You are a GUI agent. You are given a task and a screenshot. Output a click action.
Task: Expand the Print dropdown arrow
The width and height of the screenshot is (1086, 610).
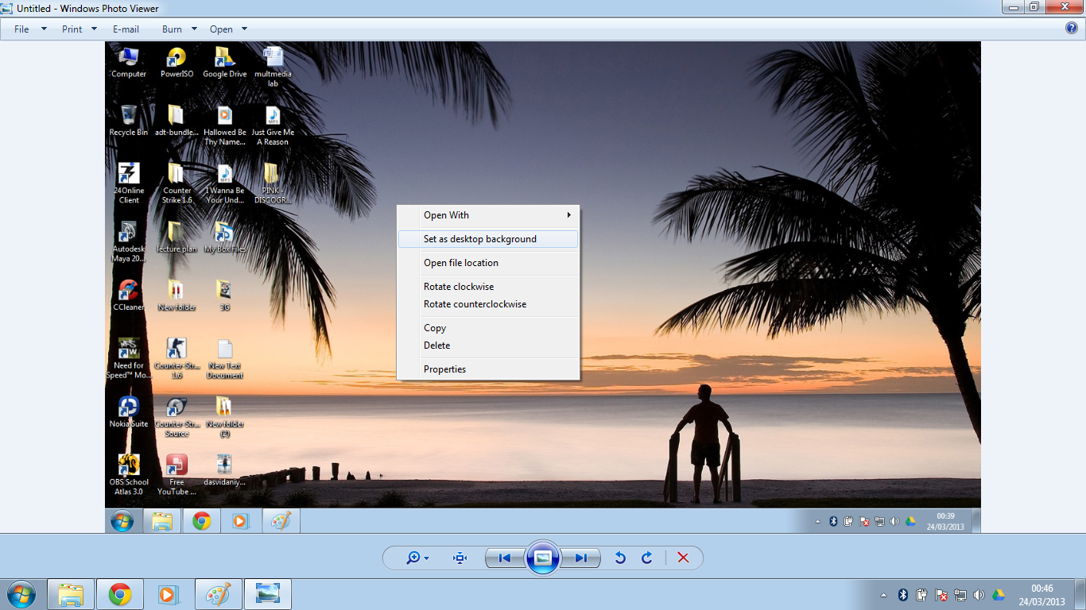(94, 29)
